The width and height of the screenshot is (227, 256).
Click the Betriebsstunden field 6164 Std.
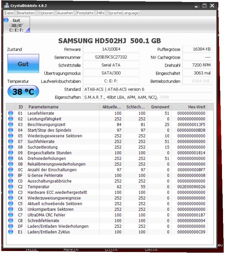tap(197, 81)
